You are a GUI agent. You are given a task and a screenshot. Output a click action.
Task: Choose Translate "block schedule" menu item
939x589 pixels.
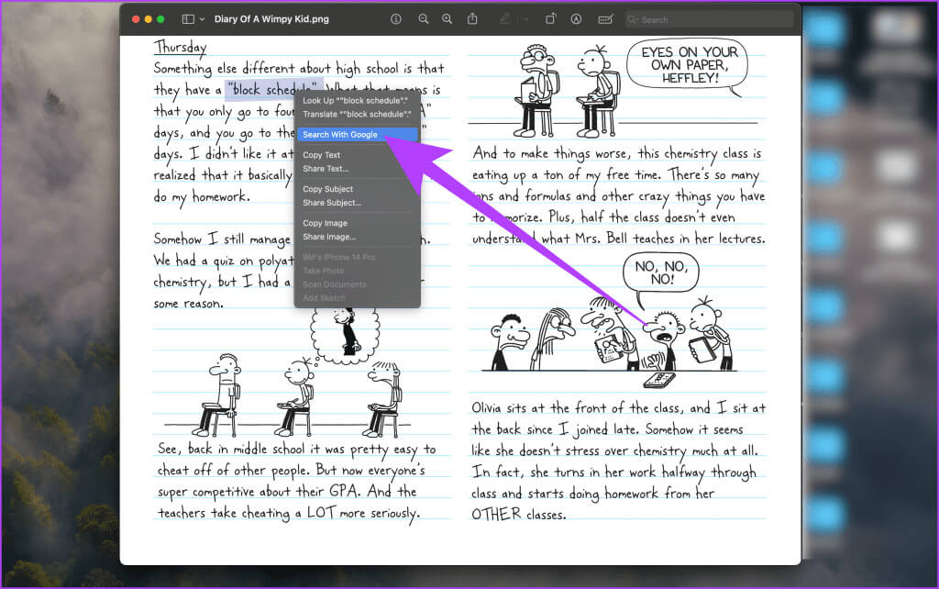point(357,114)
